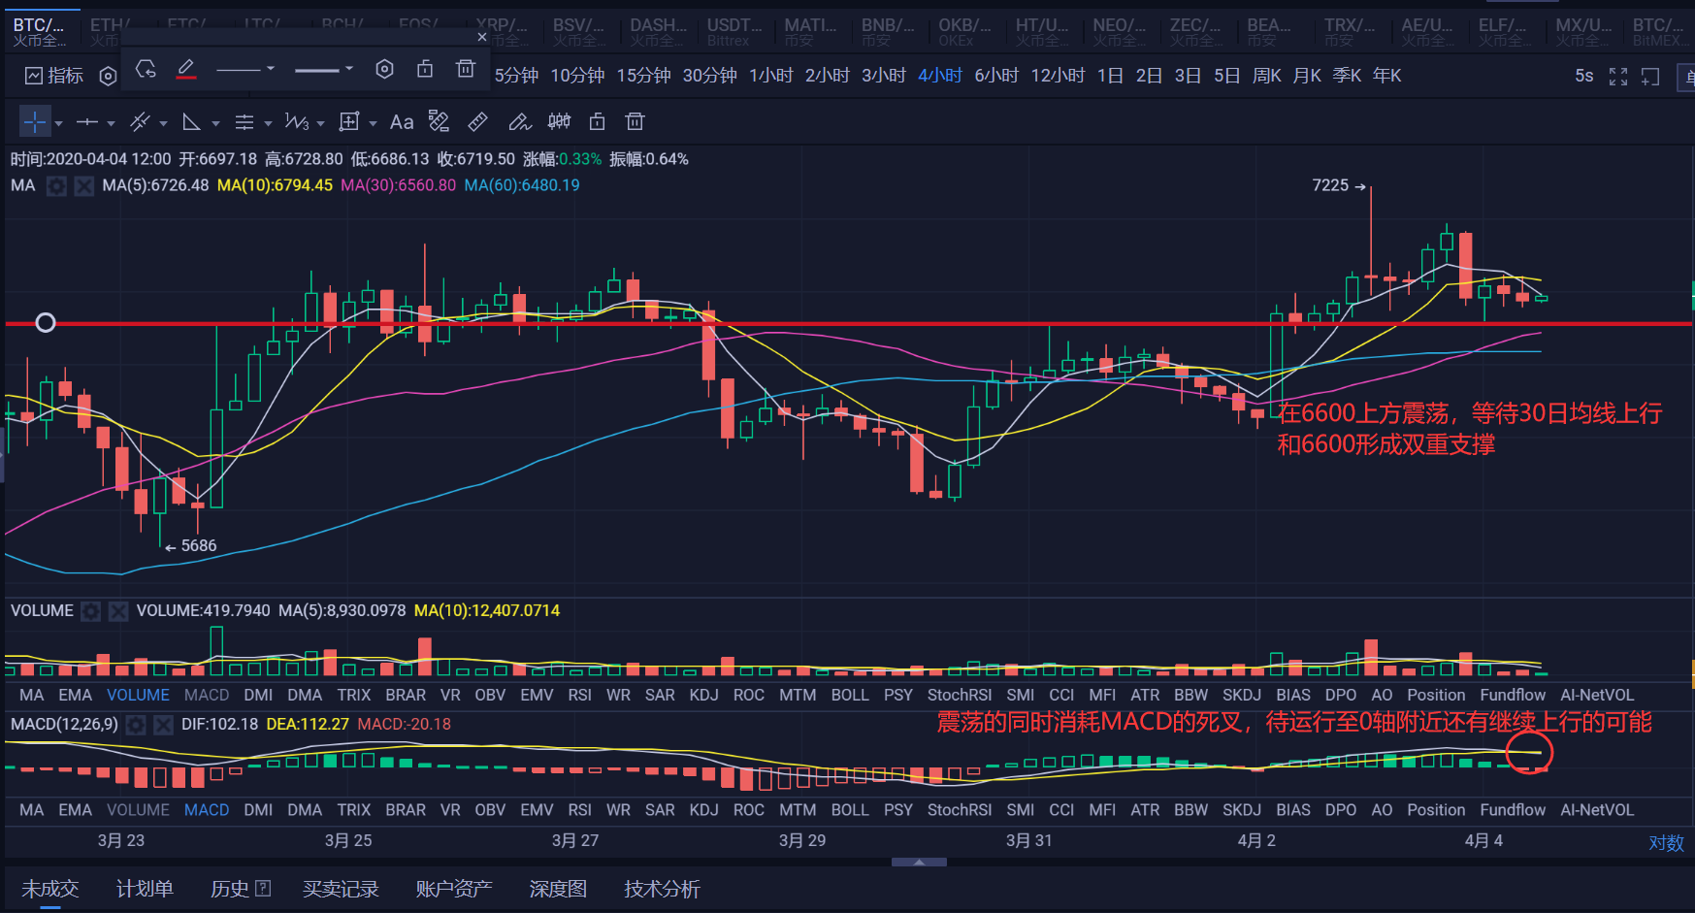
Task: Select the ruler measure tool
Action: (477, 121)
